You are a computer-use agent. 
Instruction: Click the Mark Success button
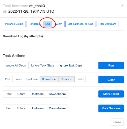coord(111,108)
